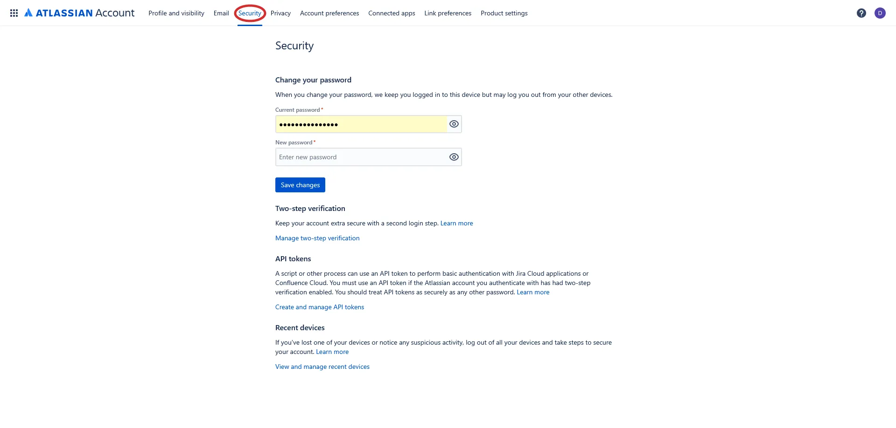Open the Product settings tab

[x=504, y=13]
